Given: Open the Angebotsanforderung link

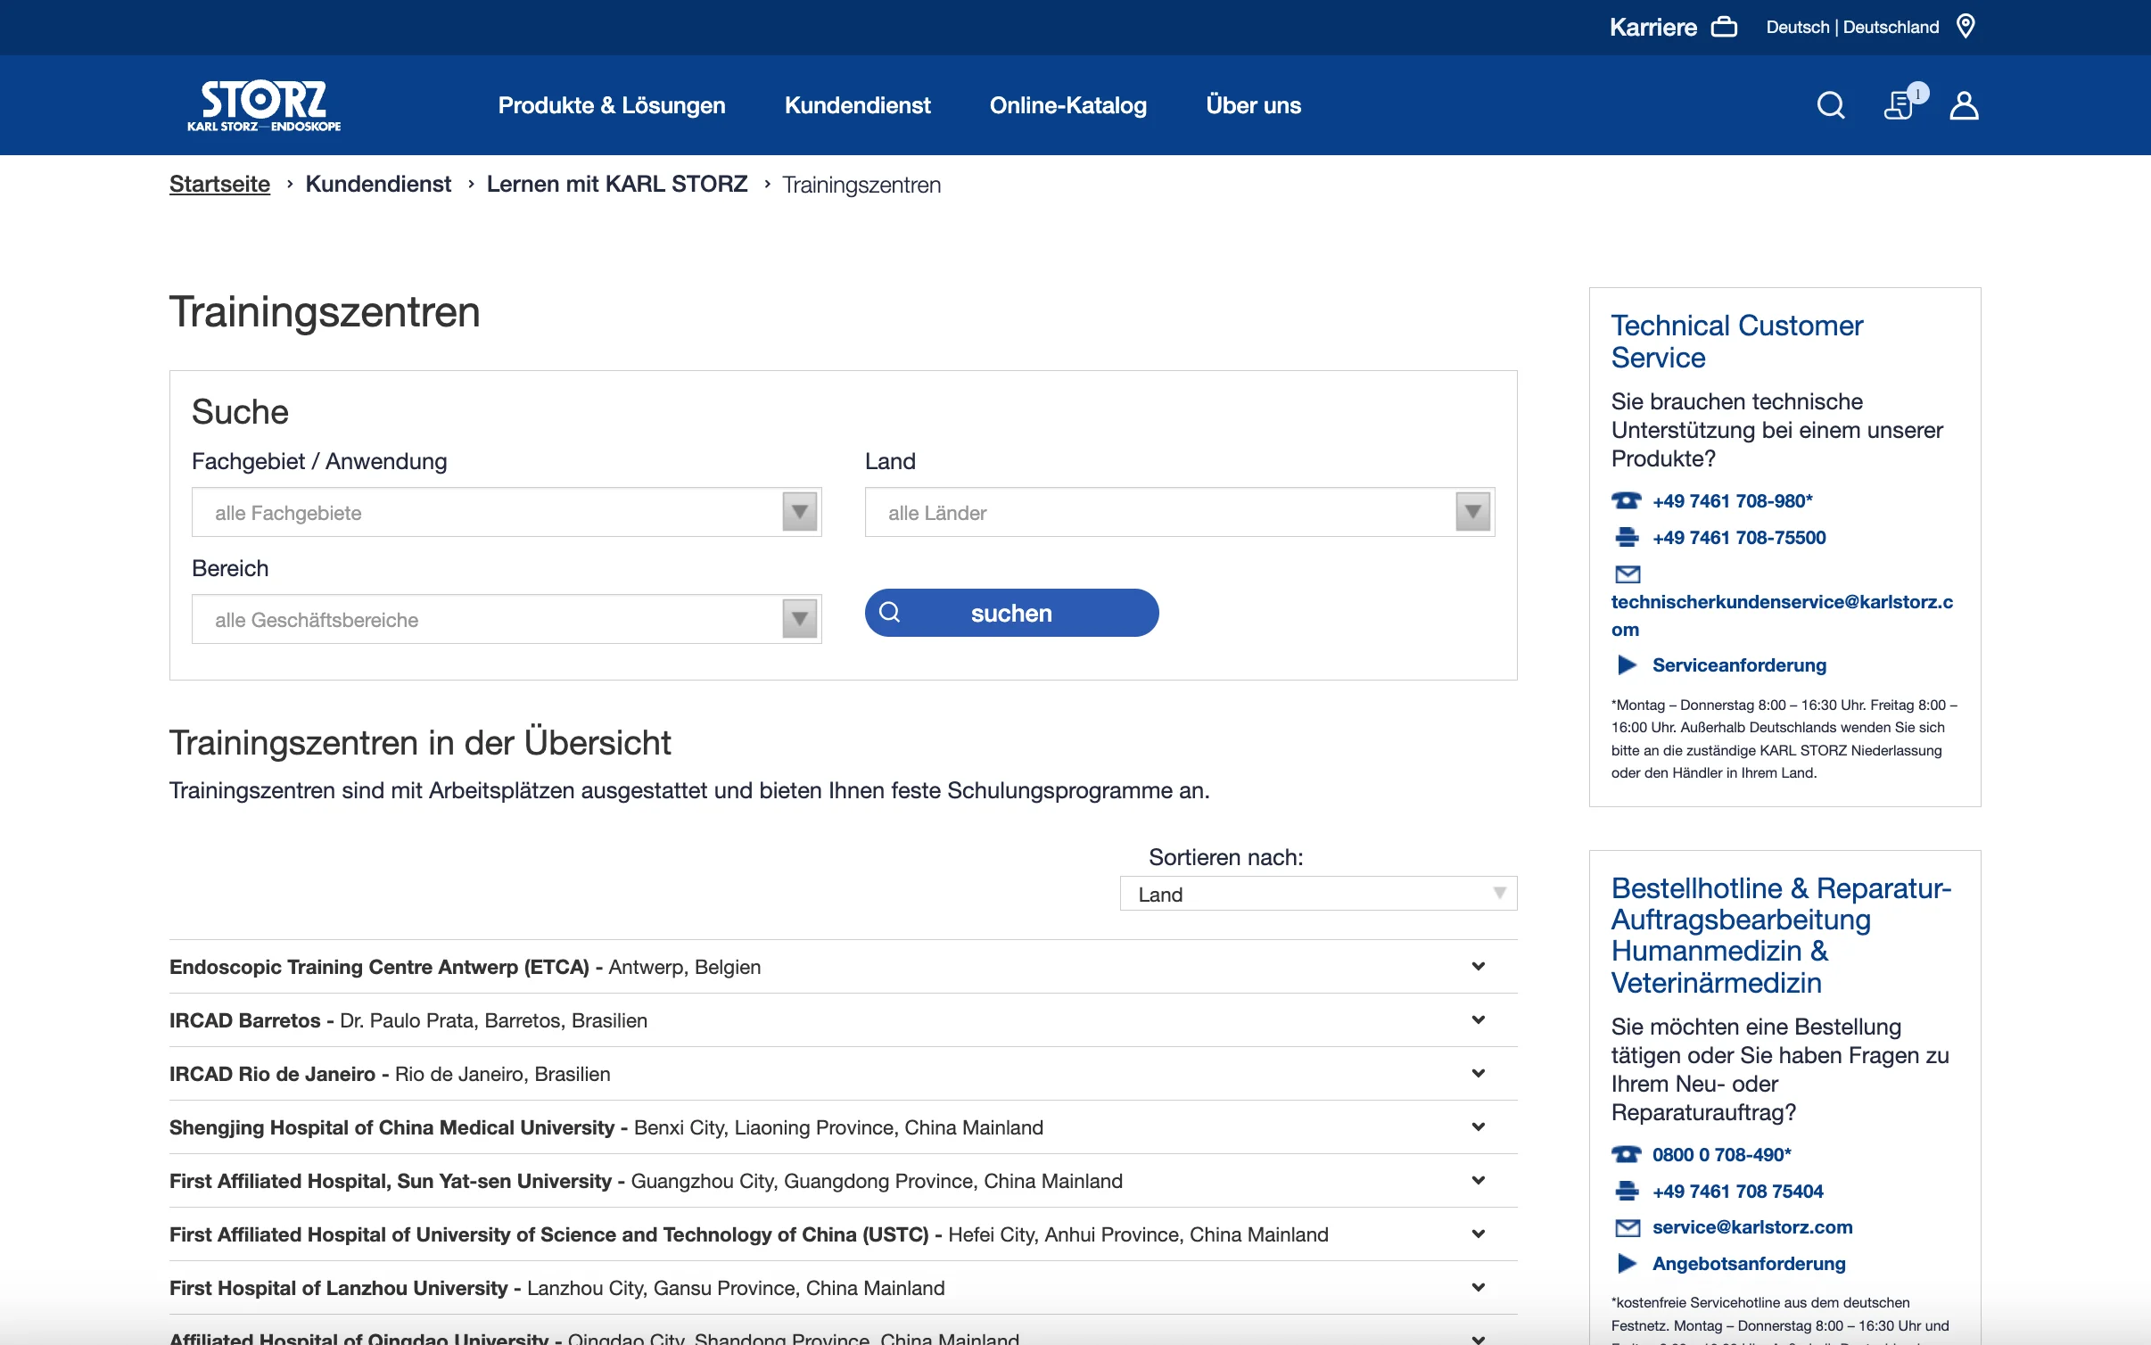Looking at the screenshot, I should [1749, 1263].
